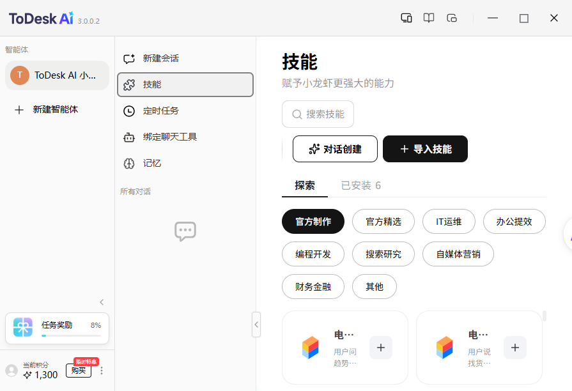The width and height of the screenshot is (572, 391).
Task: Click the skills list scrollbar thumb
Action: [x=545, y=316]
